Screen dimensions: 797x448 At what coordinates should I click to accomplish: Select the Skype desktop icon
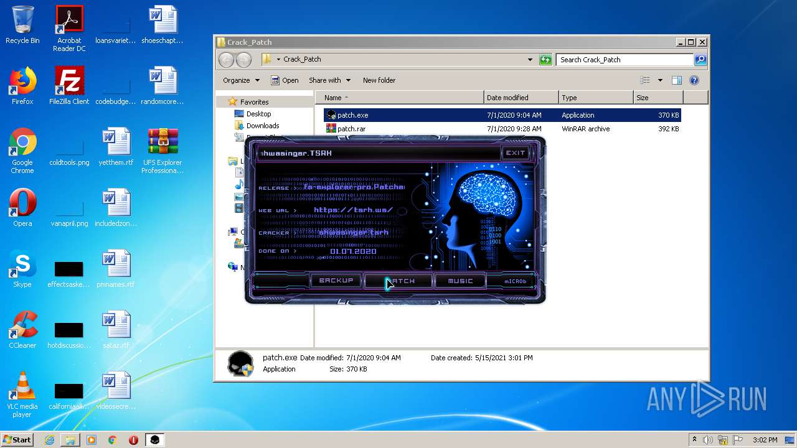[x=22, y=269]
